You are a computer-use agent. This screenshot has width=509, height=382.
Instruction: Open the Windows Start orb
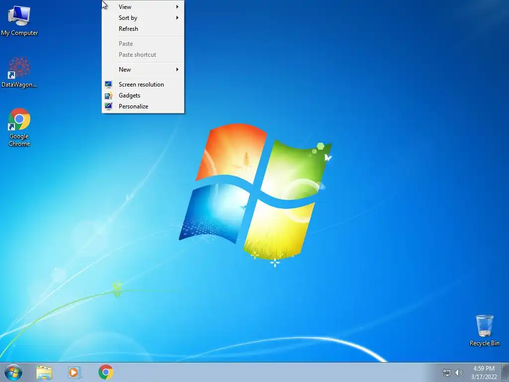[13, 372]
